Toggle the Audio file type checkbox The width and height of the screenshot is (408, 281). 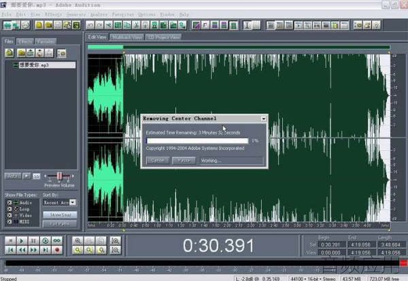click(10, 202)
